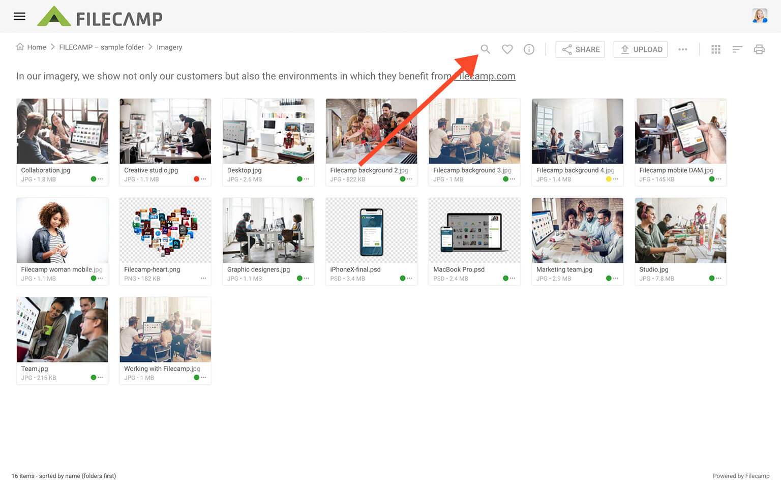Open the Team.jpg thumbnail
This screenshot has height=488, width=781.
coord(62,329)
